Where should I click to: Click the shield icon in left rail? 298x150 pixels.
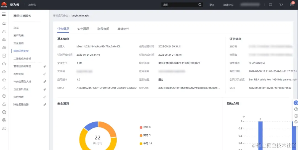pyautogui.click(x=4, y=120)
